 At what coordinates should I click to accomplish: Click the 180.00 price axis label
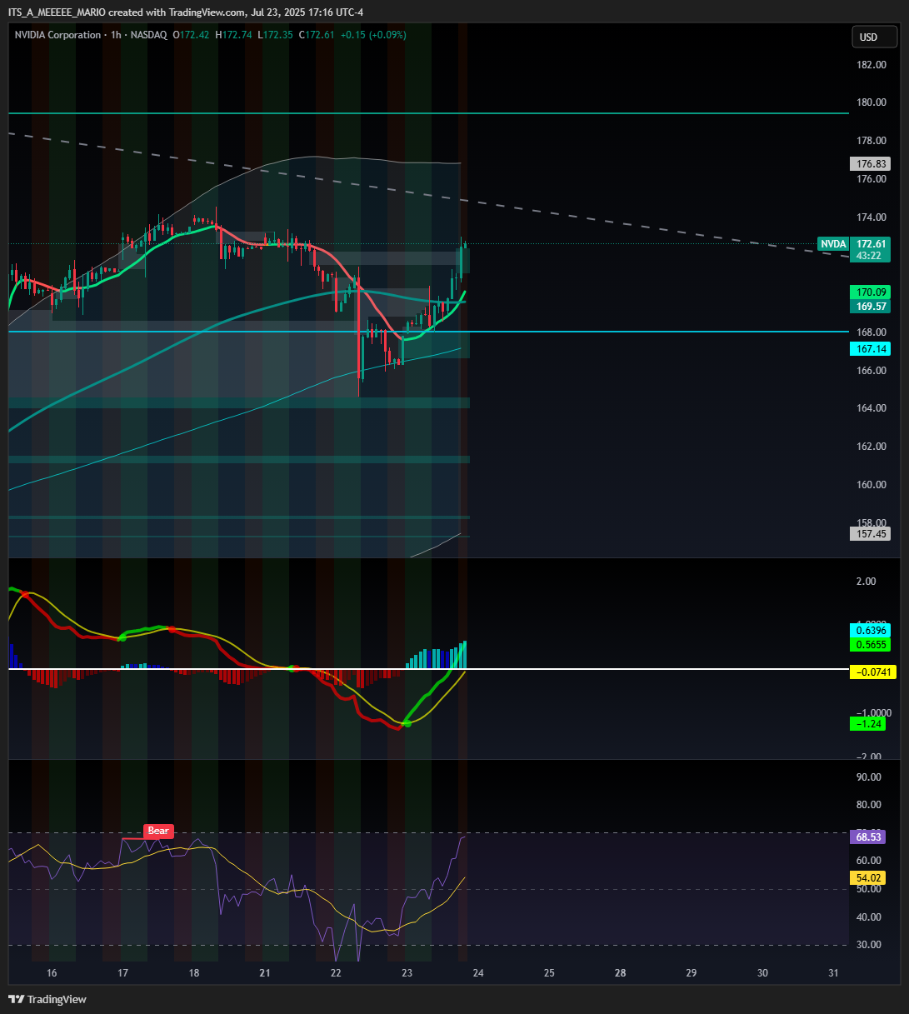click(x=872, y=102)
